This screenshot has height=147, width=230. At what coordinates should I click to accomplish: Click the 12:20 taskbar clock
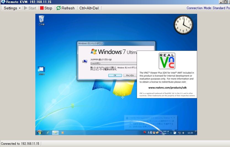(x=190, y=133)
